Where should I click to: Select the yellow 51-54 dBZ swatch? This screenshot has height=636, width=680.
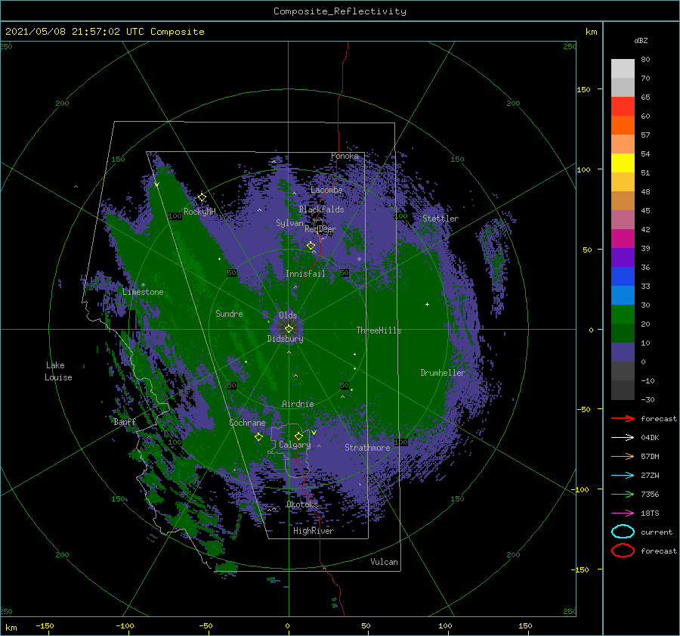tap(623, 163)
